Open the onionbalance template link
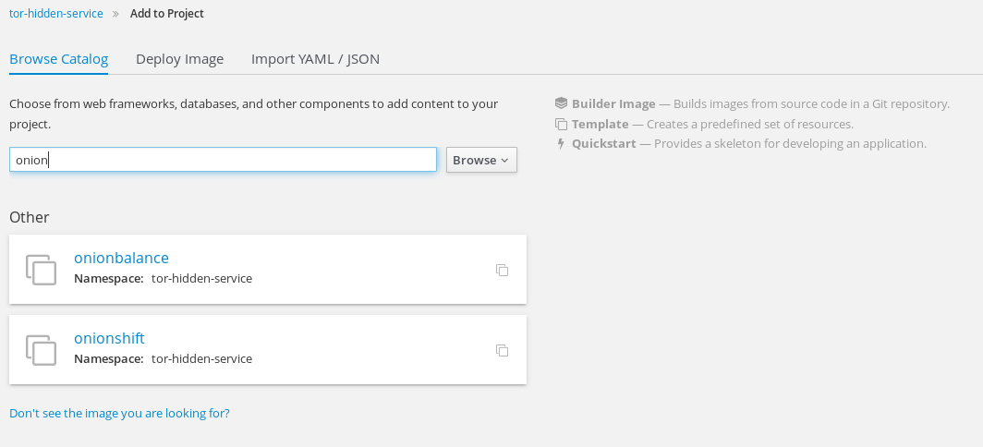The height and width of the screenshot is (447, 983). click(122, 258)
